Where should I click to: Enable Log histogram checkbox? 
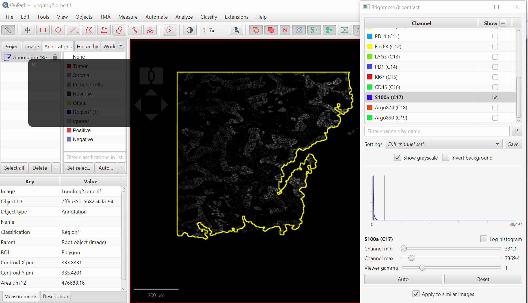[484, 239]
